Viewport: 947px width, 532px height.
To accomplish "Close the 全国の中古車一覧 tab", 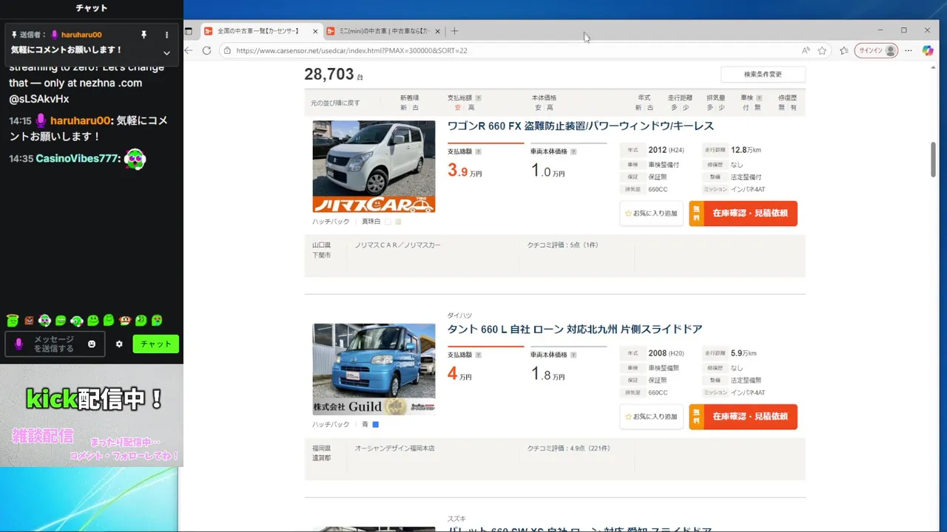I will click(315, 31).
